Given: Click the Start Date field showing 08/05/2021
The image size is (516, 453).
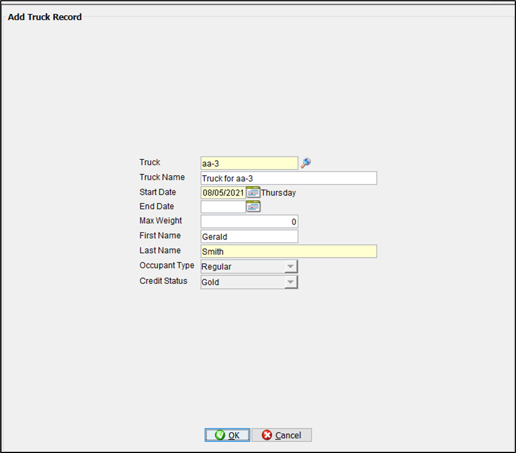Looking at the screenshot, I should pos(223,193).
